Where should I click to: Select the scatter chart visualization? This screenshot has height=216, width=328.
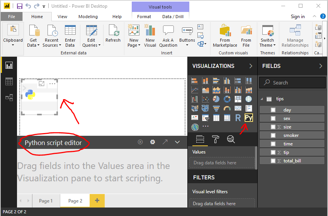(x=206, y=99)
